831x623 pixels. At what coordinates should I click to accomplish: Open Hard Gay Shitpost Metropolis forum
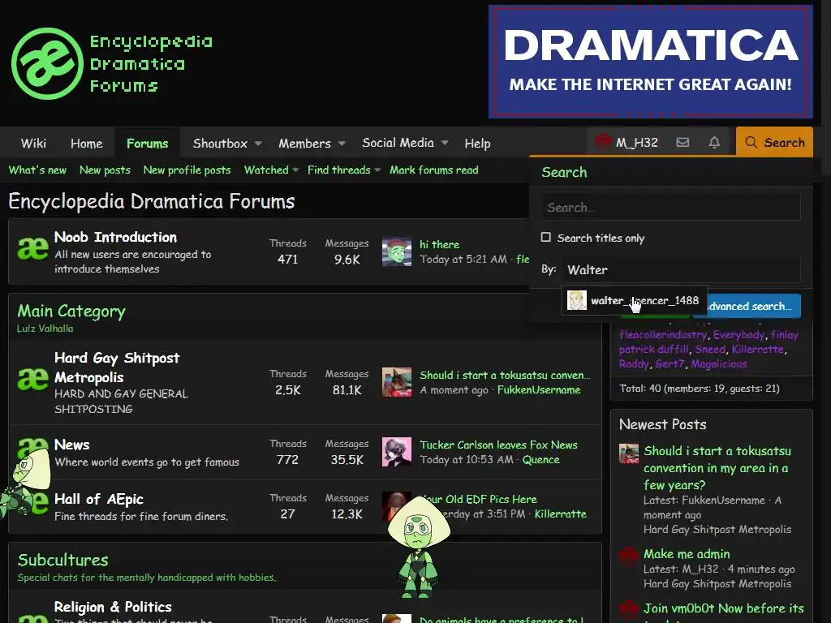click(x=117, y=367)
